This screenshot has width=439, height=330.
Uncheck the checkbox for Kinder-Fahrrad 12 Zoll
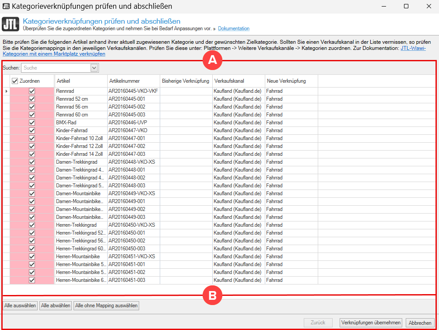(32, 146)
